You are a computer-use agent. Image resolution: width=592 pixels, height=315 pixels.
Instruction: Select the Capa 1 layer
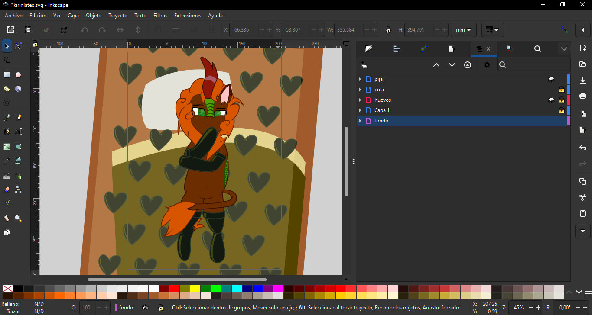pos(382,110)
